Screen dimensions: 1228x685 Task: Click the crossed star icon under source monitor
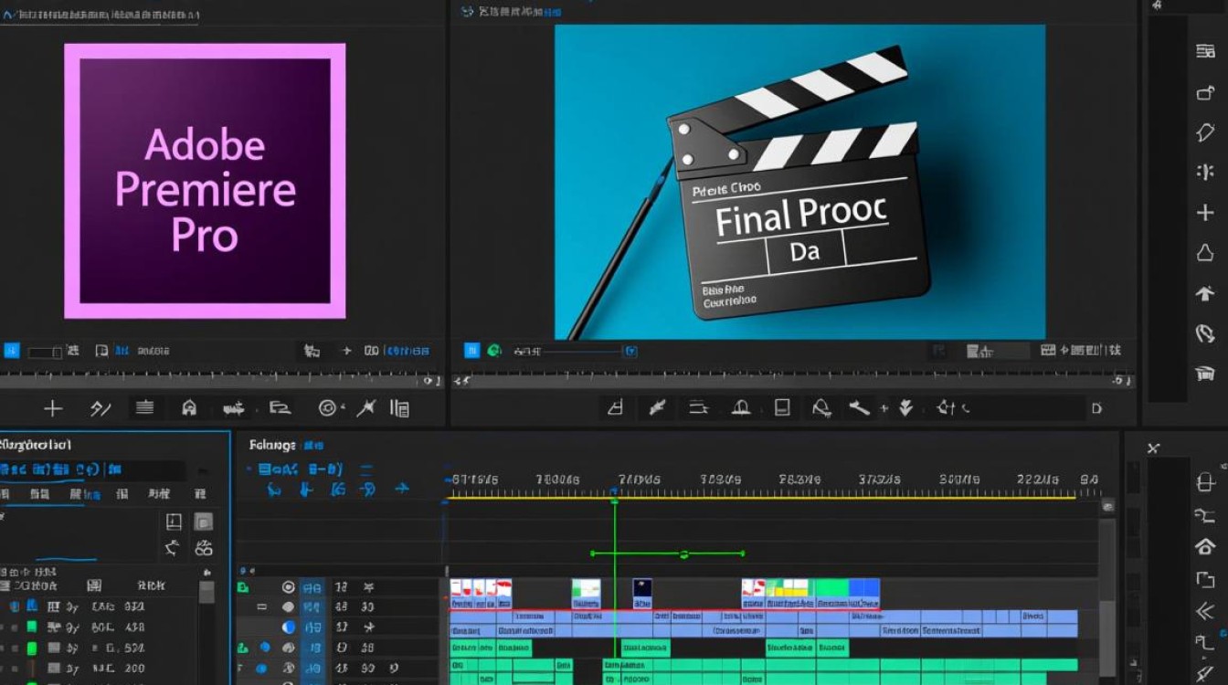pyautogui.click(x=365, y=408)
